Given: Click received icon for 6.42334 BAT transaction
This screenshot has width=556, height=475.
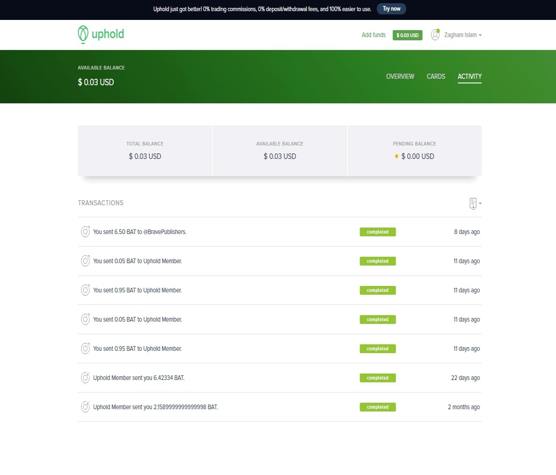Looking at the screenshot, I should coord(85,378).
